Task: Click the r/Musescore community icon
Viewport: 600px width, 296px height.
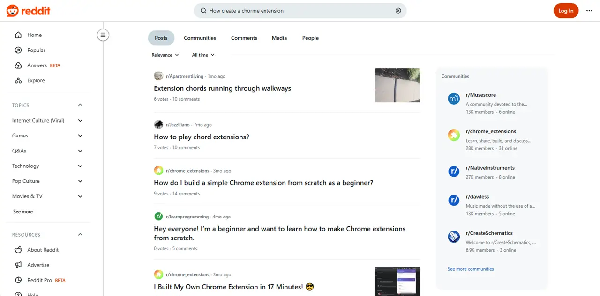Action: [x=454, y=99]
